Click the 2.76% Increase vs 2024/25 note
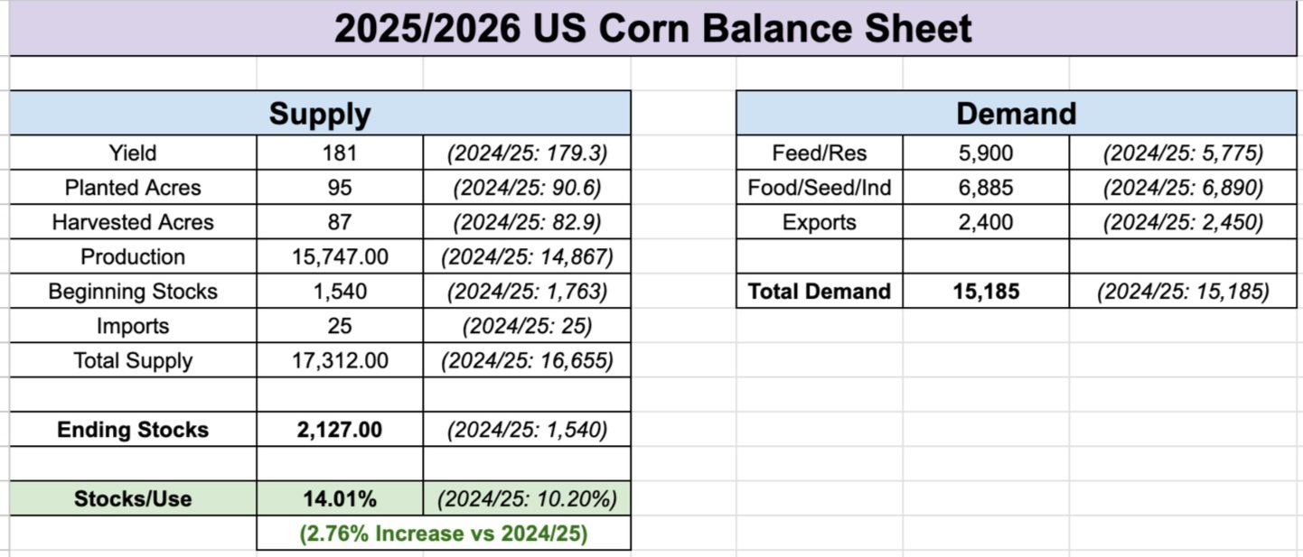Screen dimensions: 1303x557 (444, 534)
